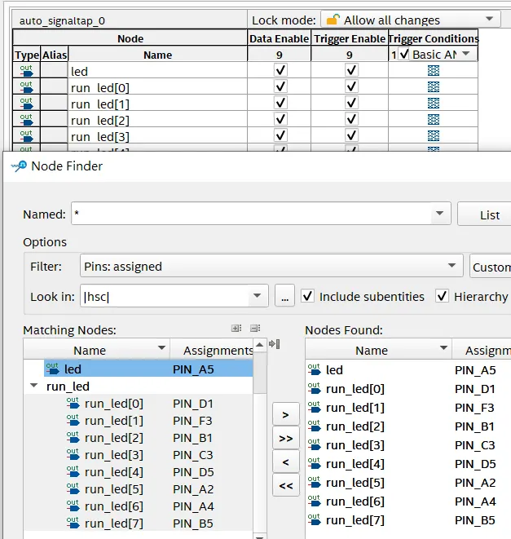Click the output pin icon for led in the SignalTap table

pos(26,70)
